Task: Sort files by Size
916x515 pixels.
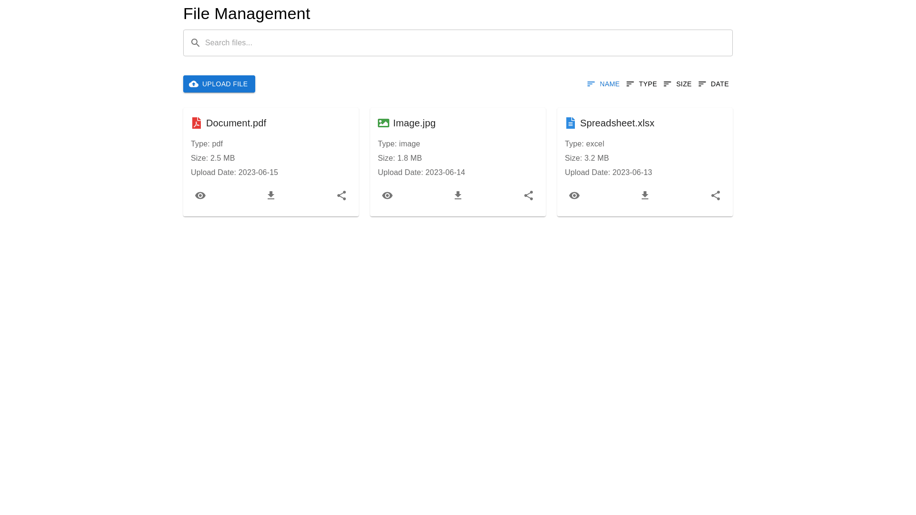Action: click(x=677, y=84)
